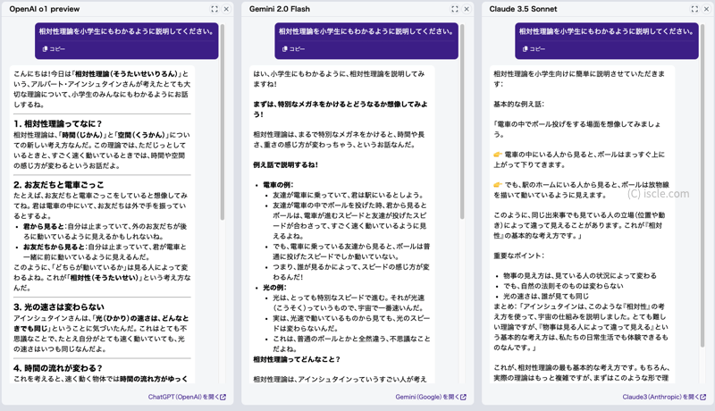Click '基本的な例え話:' in Claude panel
The image size is (715, 411).
pyautogui.click(x=518, y=104)
